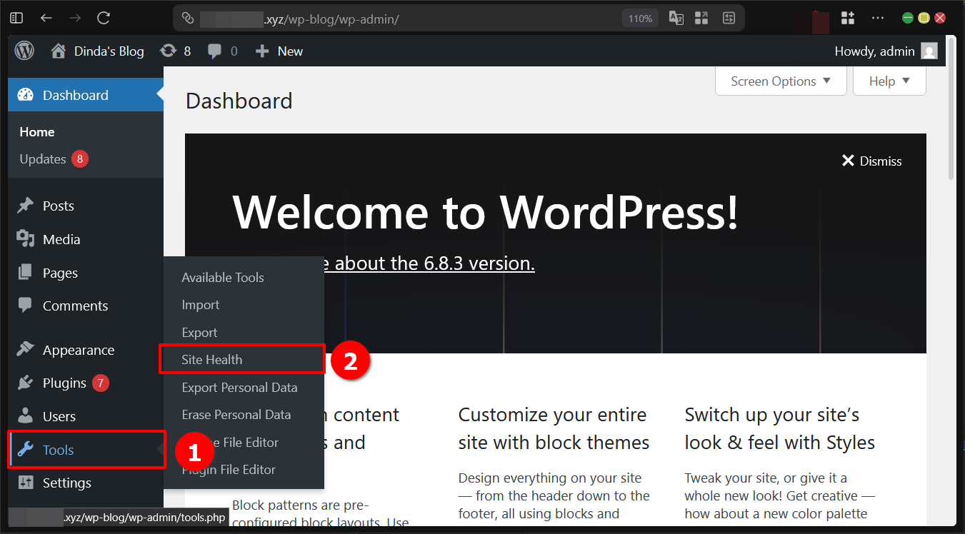This screenshot has height=534, width=965.
Task: Click the 110% zoom level control
Action: [639, 17]
